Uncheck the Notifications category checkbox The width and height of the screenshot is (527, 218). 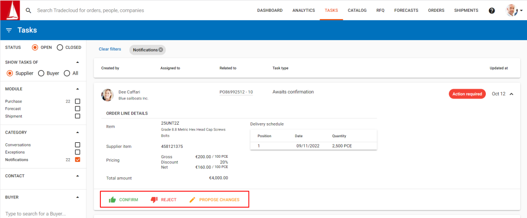[x=78, y=160]
